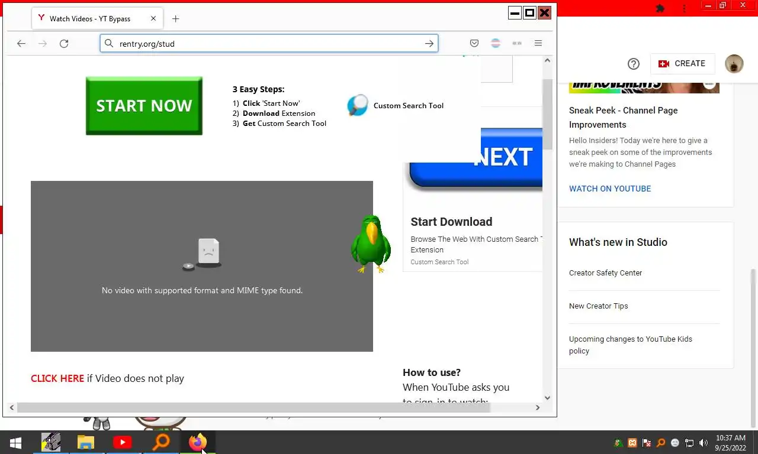Open the account avatar in YouTube Studio
This screenshot has width=758, height=454.
734,64
